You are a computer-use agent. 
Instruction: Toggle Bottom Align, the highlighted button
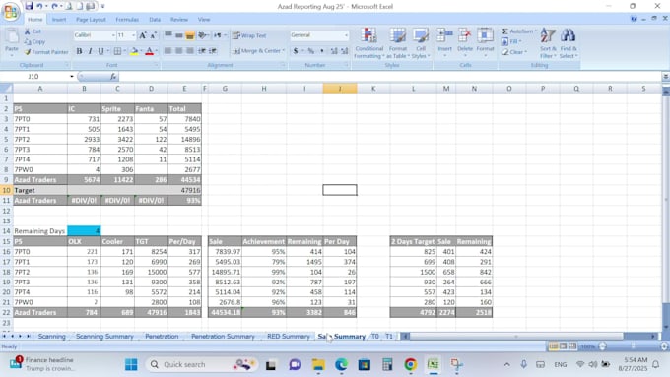190,35
